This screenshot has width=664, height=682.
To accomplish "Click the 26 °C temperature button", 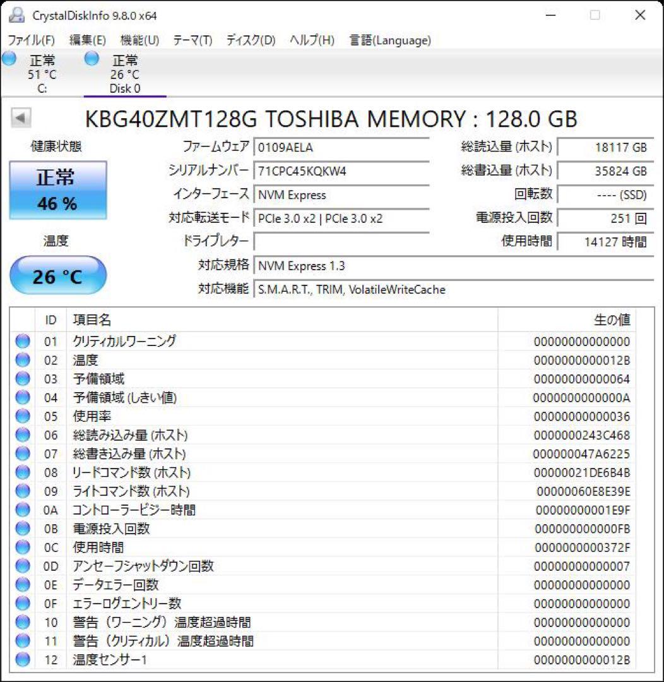I will point(58,275).
